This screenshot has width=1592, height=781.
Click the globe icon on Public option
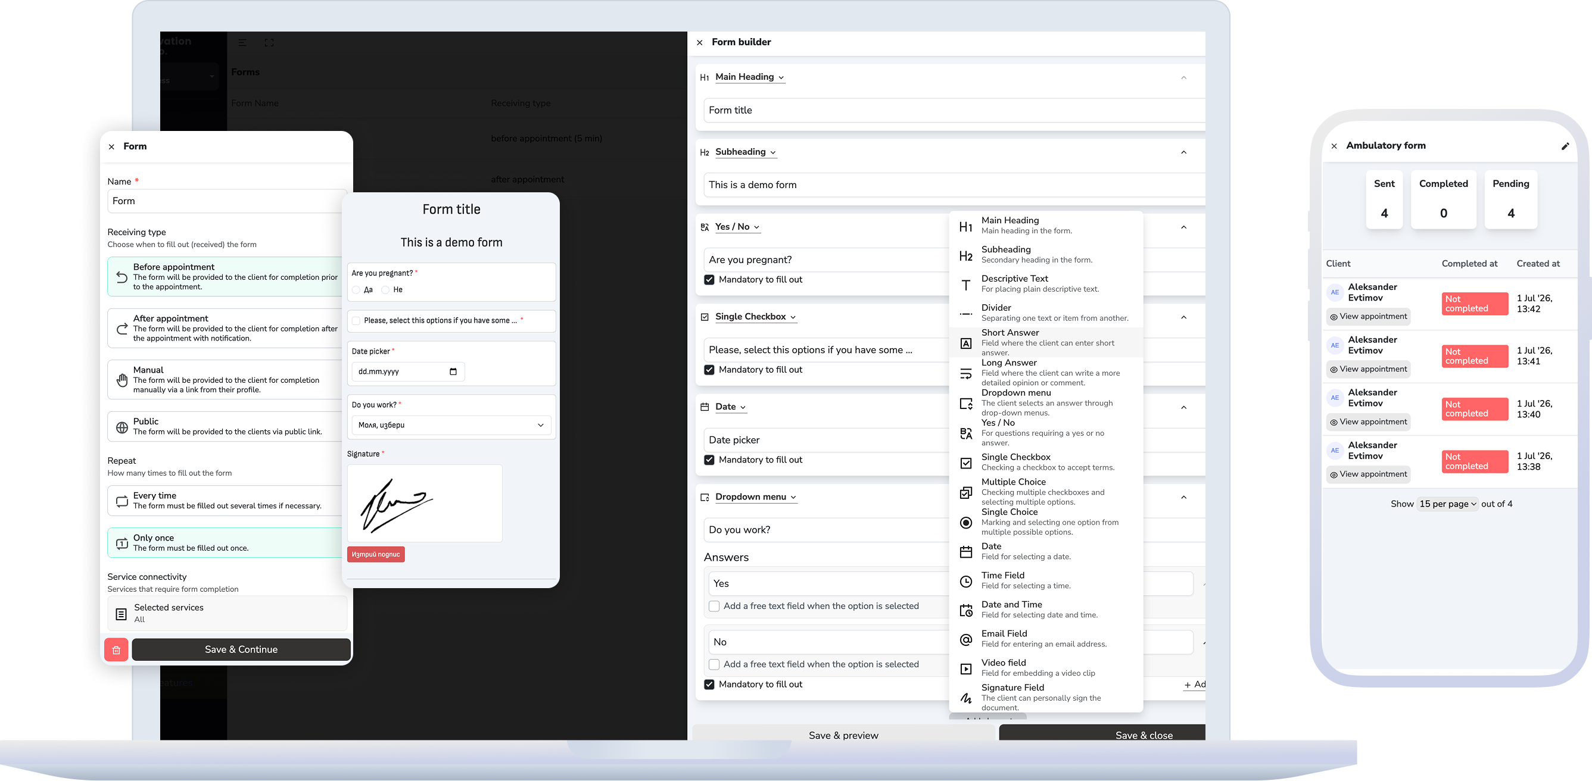[121, 427]
